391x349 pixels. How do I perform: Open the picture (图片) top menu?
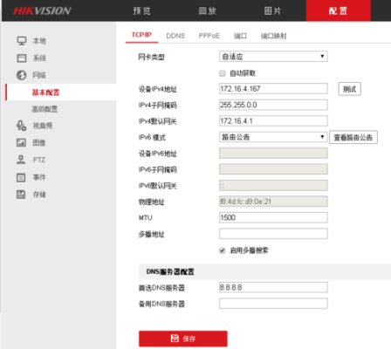point(272,11)
